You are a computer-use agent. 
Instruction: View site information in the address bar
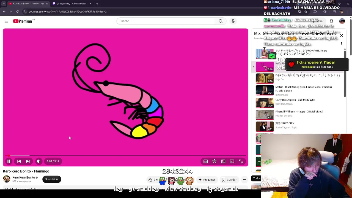(25, 12)
